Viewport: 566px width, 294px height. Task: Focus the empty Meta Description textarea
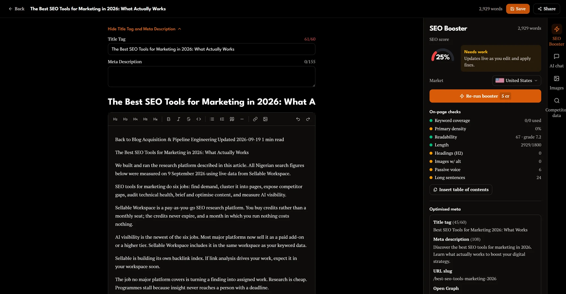[x=211, y=76]
